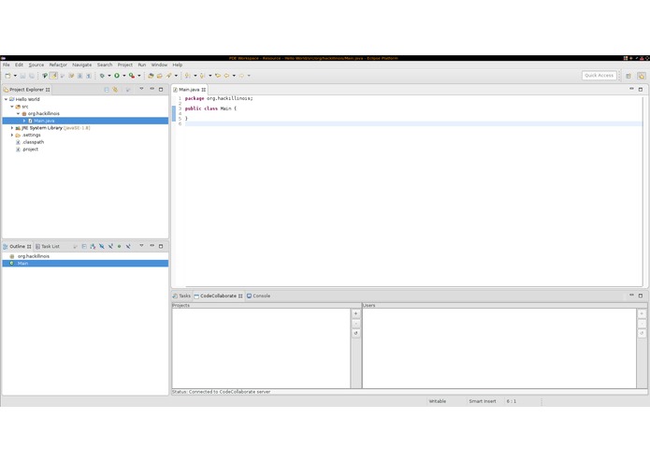Select Main.java in Project Explorer
650x462 pixels.
pyautogui.click(x=85, y=121)
